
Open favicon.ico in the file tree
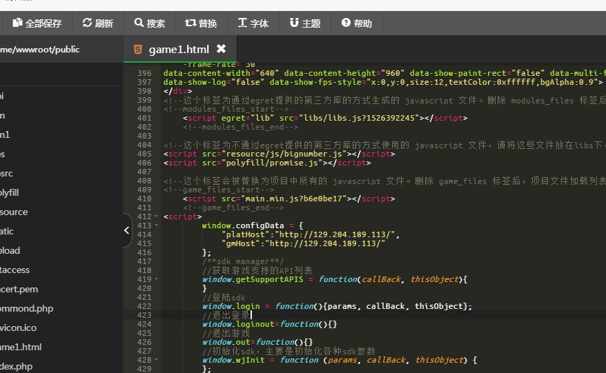coord(19,327)
